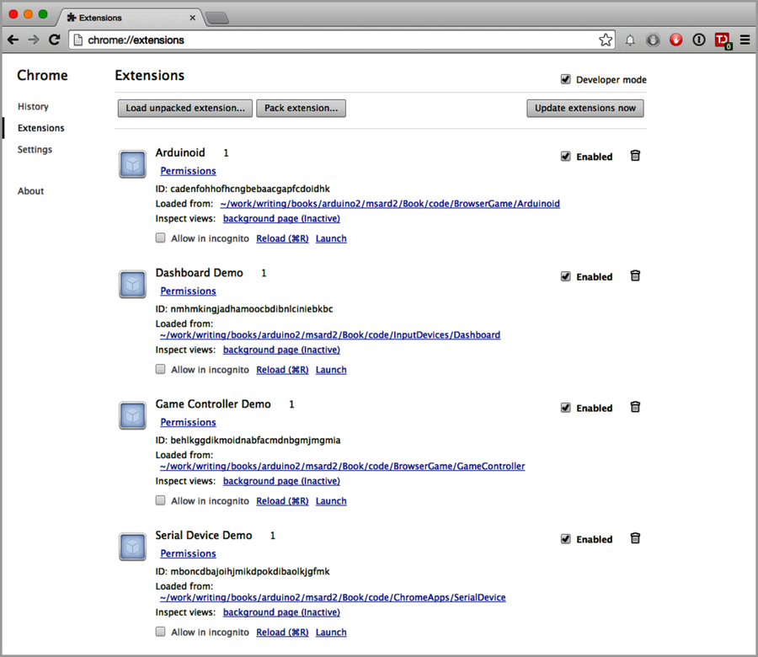Screen dimensions: 758x657
Task: Open notifications via the bell icon
Action: pyautogui.click(x=630, y=40)
